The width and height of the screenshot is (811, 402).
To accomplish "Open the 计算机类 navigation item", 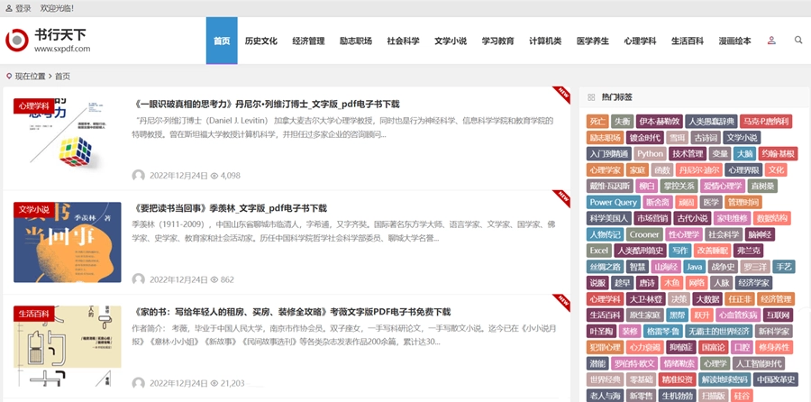I will (545, 41).
